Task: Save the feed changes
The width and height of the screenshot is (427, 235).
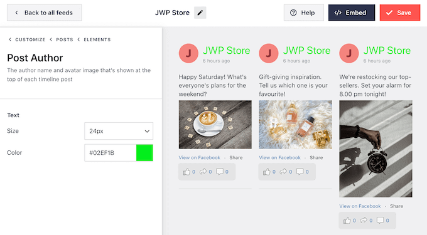Action: tap(400, 13)
